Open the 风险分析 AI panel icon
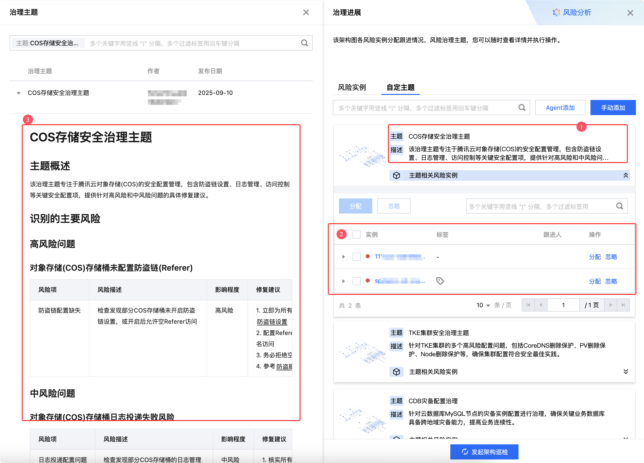This screenshot has height=463, width=644. 556,12
